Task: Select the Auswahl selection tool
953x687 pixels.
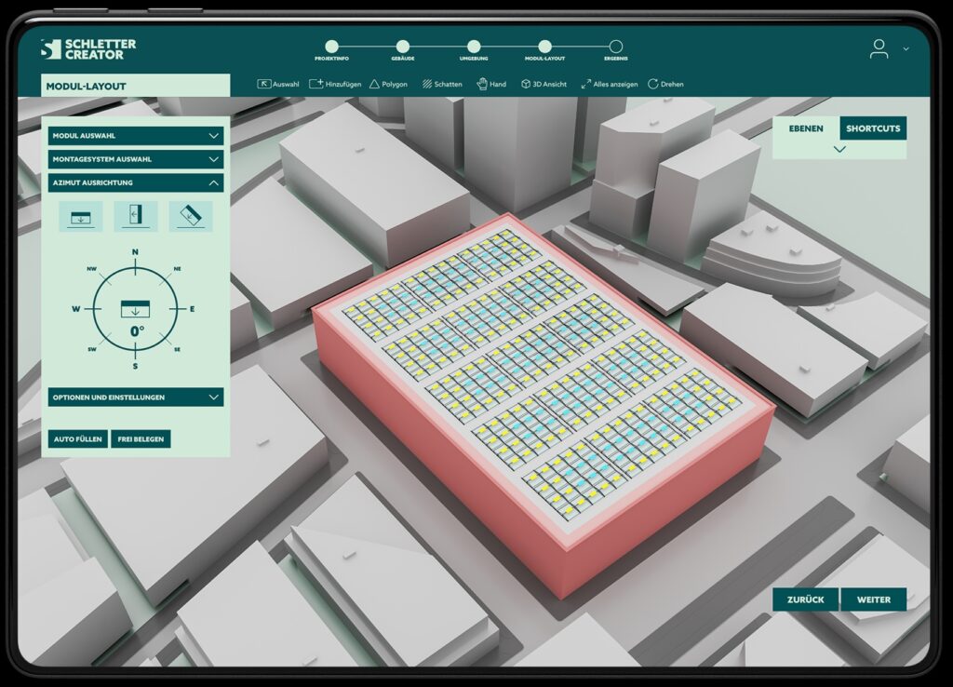Action: 276,84
